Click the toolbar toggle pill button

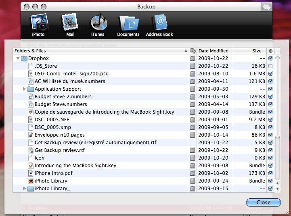click(266, 7)
